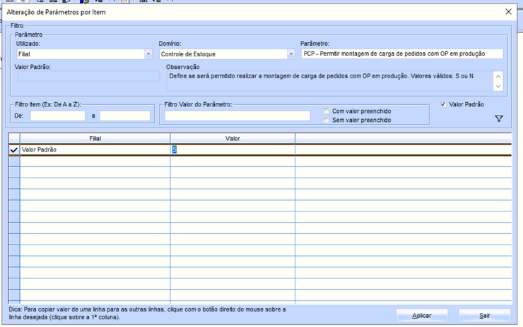This screenshot has height=327, width=523.
Task: Click the Valor column header
Action: click(233, 139)
